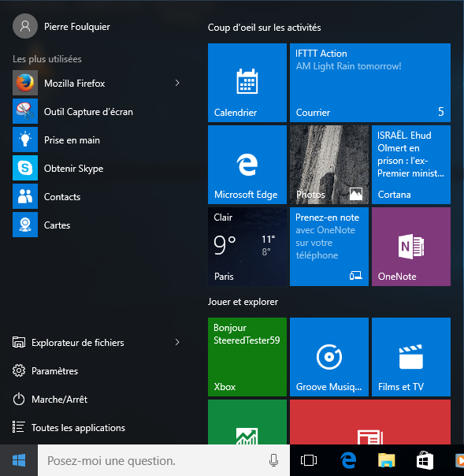This screenshot has width=464, height=476.
Task: Launch Outil Capture d'écran
Action: click(x=97, y=111)
